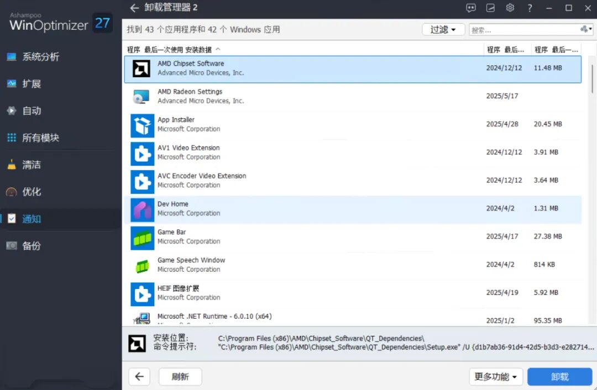Sort by the third column header 程序 最后一...
Screen dimensions: 597x390
[556, 50]
